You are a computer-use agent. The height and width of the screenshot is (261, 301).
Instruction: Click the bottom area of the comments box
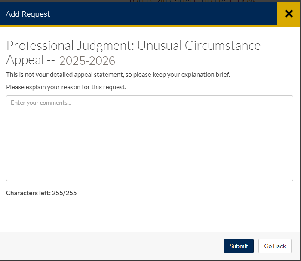[x=150, y=172]
